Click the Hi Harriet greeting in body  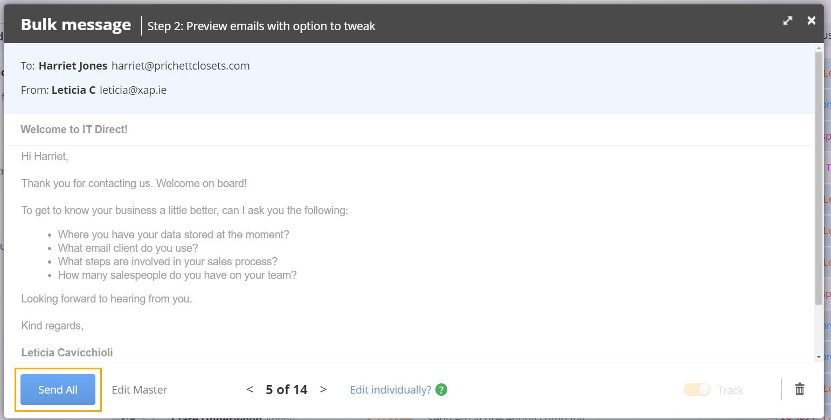[x=45, y=156]
